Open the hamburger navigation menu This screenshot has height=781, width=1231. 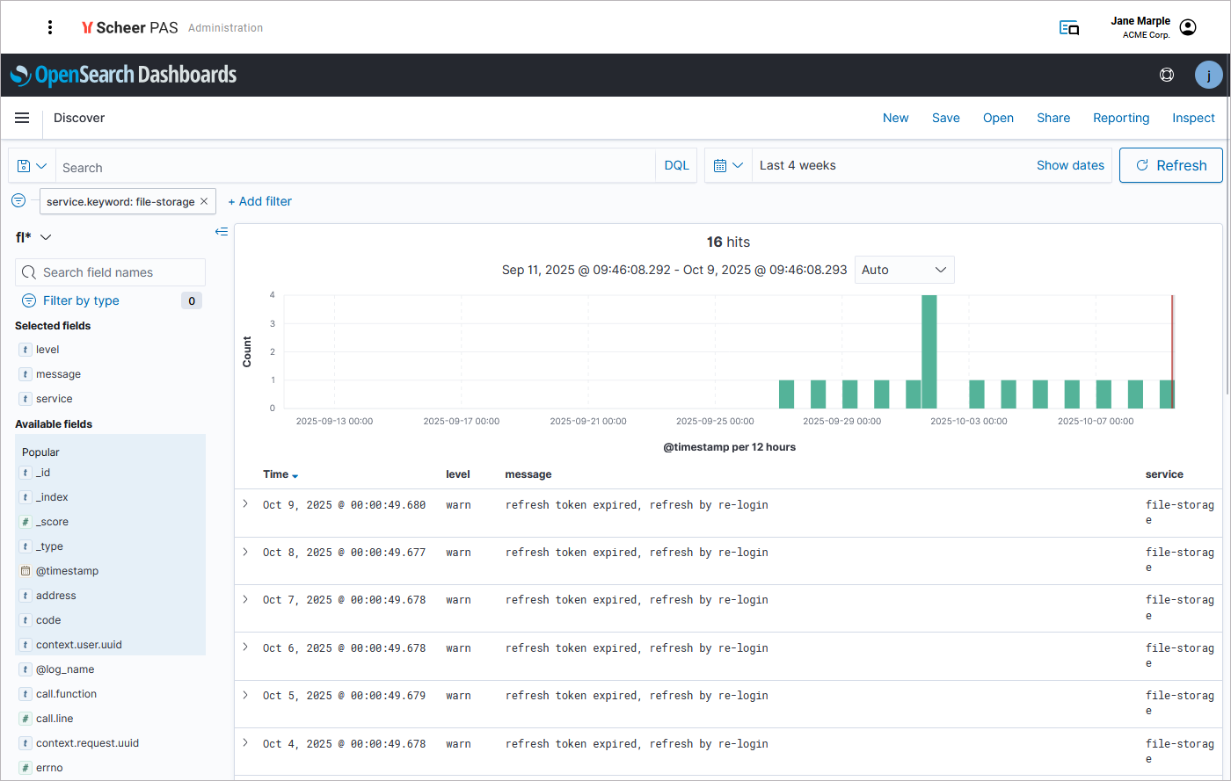[x=22, y=118]
